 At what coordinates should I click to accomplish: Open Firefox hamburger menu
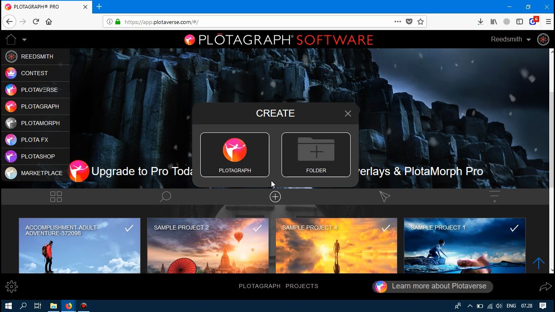pyautogui.click(x=548, y=22)
